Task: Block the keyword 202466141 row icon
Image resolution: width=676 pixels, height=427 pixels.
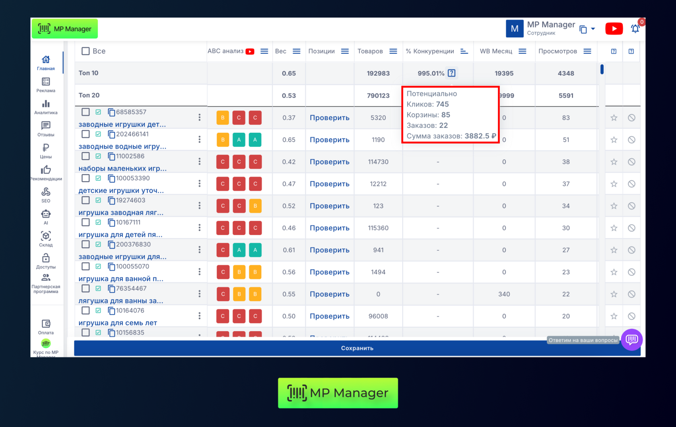Action: point(631,140)
